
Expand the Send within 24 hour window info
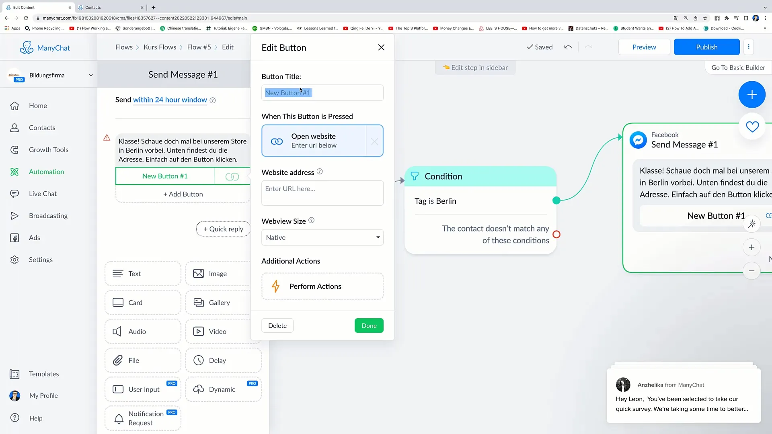[212, 100]
